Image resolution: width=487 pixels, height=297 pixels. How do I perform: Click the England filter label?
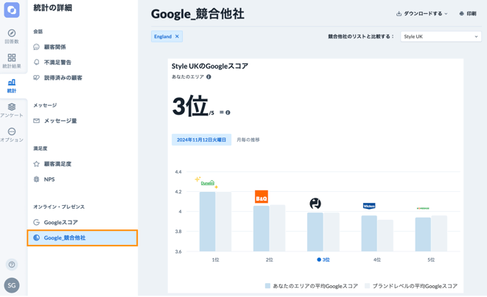[163, 36]
